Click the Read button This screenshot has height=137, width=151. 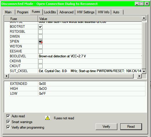point(131,127)
